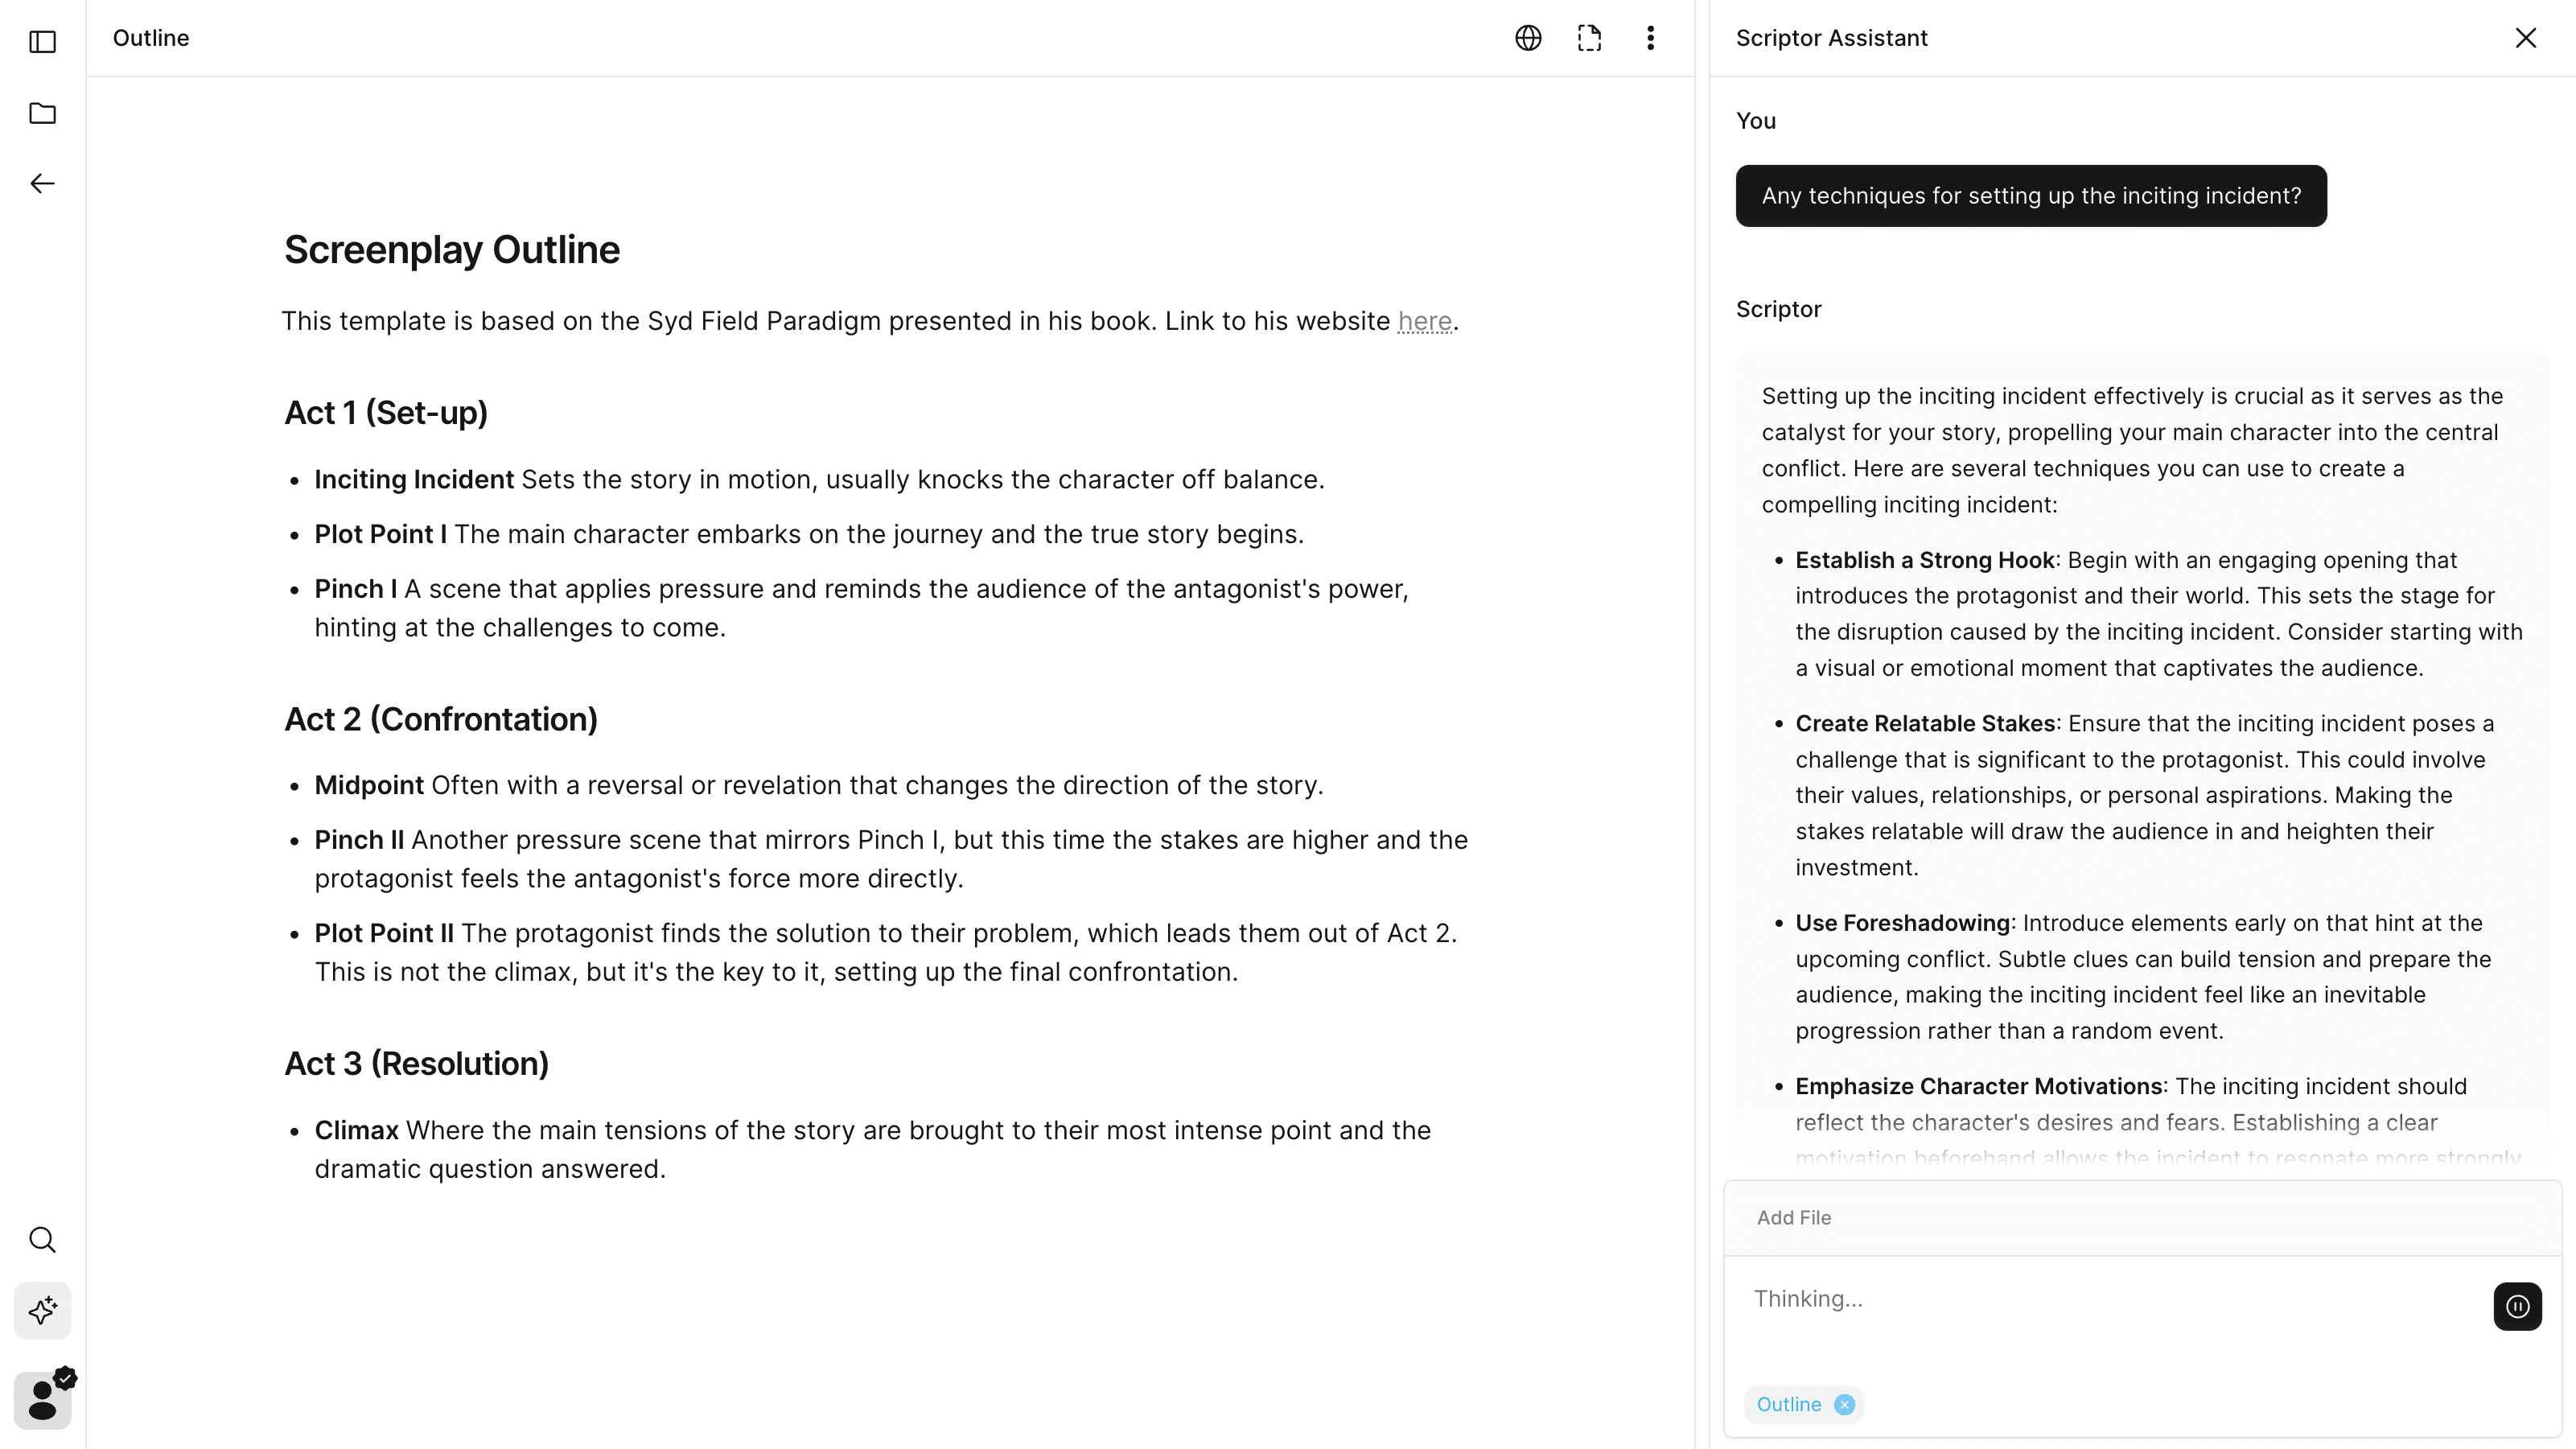Open search from the sidebar

[x=42, y=1239]
